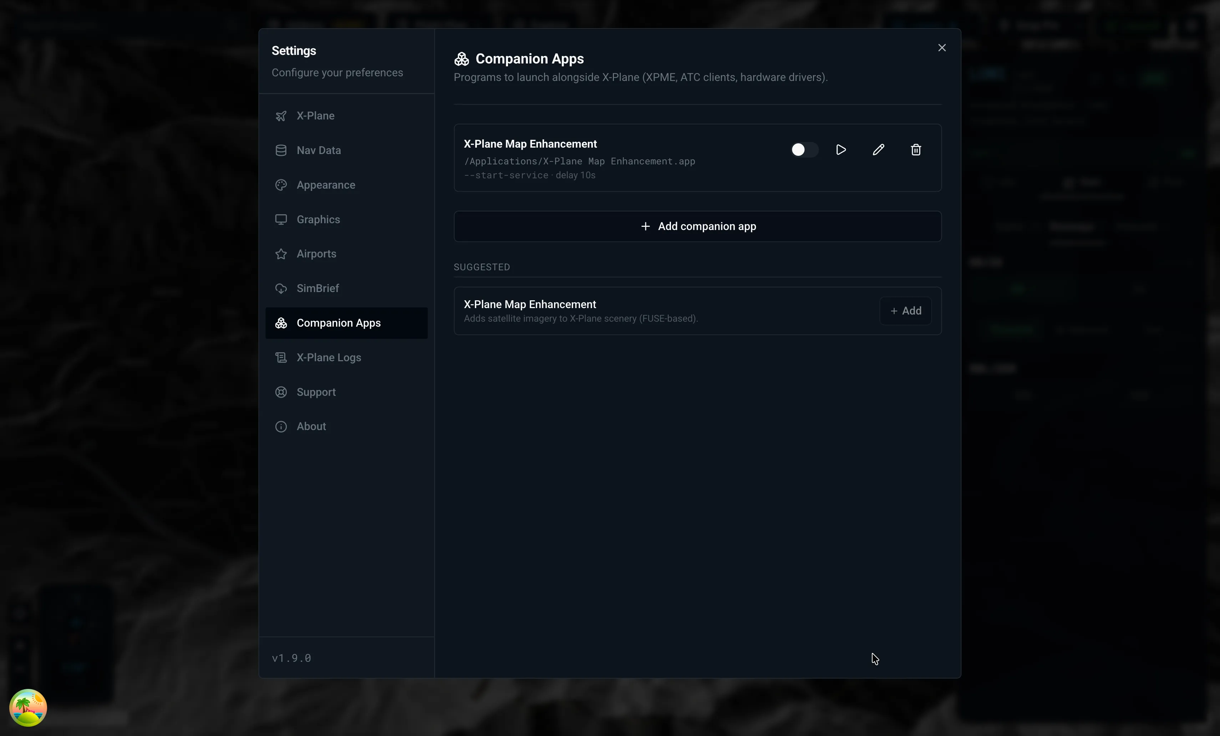This screenshot has width=1220, height=736.
Task: Click the --start-service argument text
Action: pos(506,175)
